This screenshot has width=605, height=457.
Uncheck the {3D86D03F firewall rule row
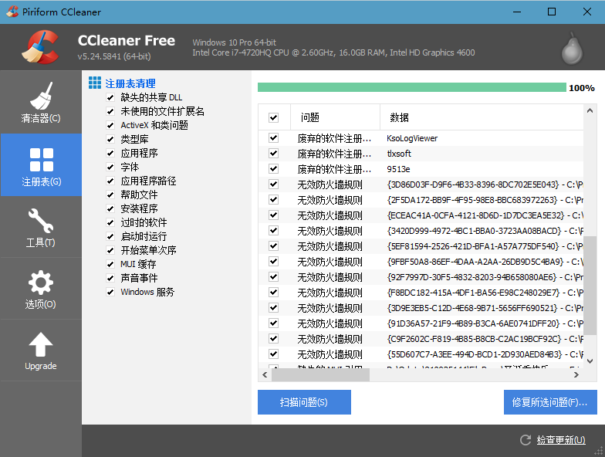[x=273, y=184]
